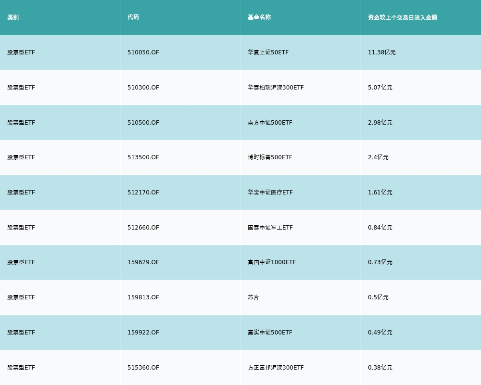
Task: Click the 类别 column header
Action: [x=13, y=17]
